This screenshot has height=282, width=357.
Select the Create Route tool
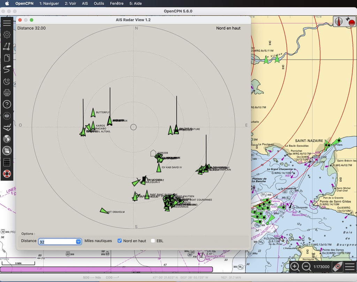coord(7,46)
